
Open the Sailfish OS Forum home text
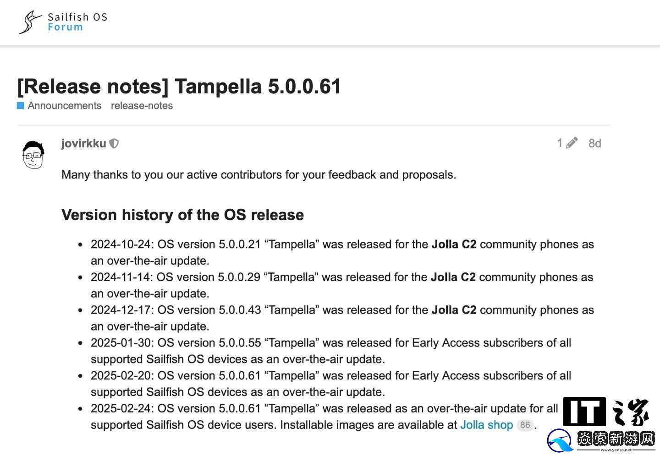[77, 22]
